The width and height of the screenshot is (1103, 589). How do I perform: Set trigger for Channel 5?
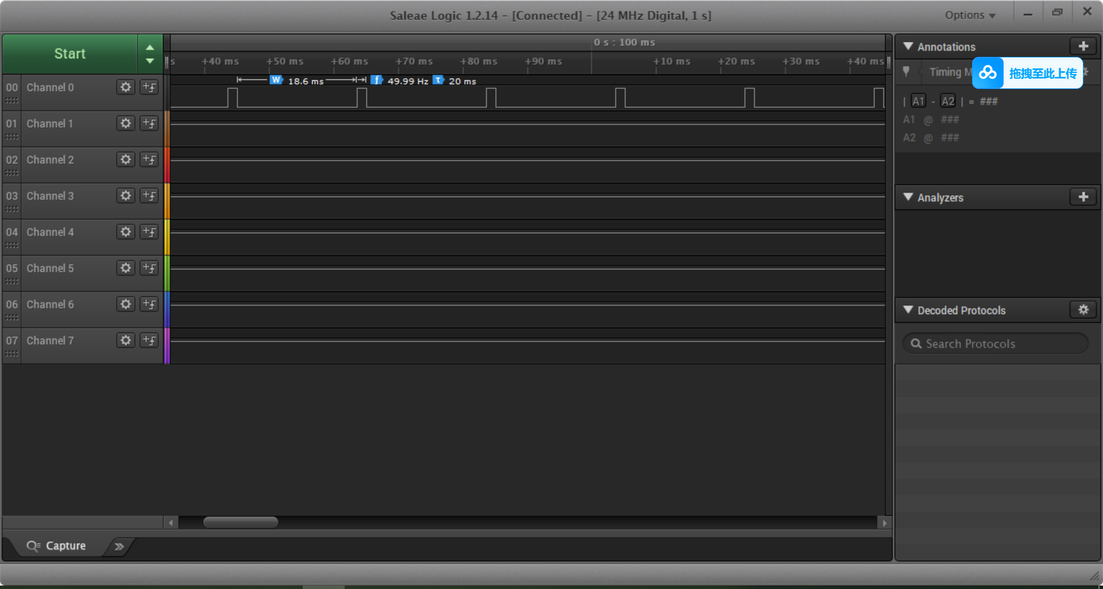point(149,268)
